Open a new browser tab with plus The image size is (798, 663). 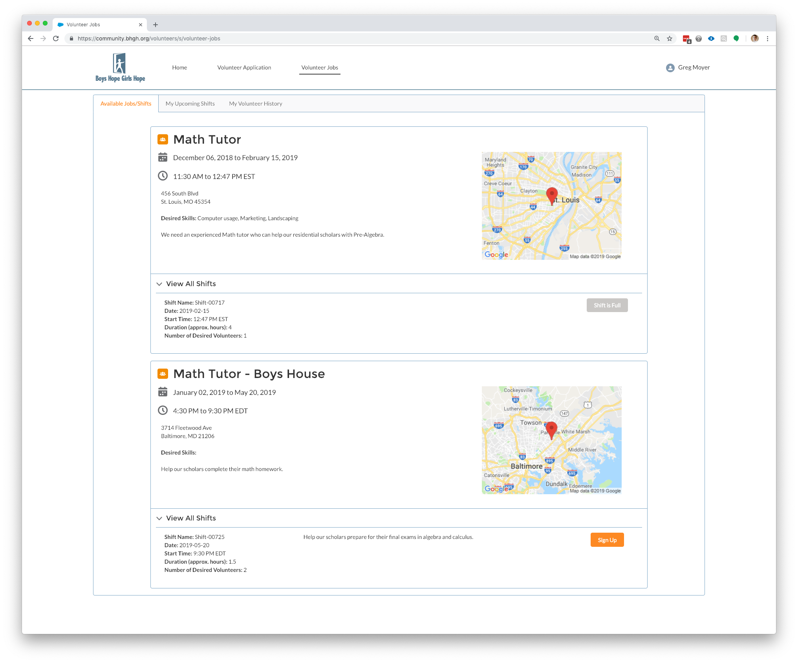[156, 25]
